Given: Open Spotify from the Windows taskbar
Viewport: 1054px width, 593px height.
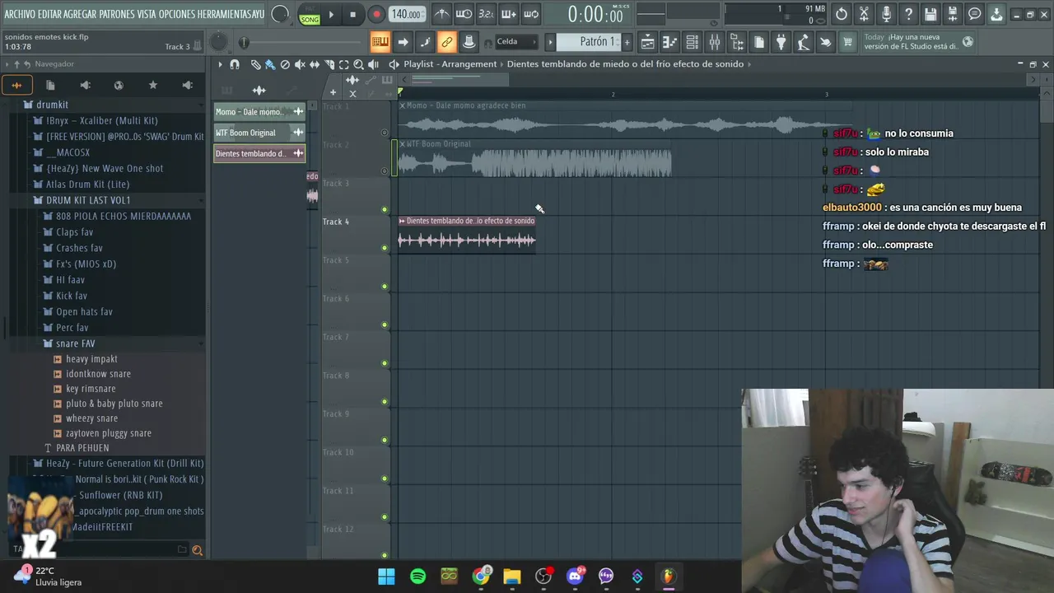Looking at the screenshot, I should pos(417,577).
